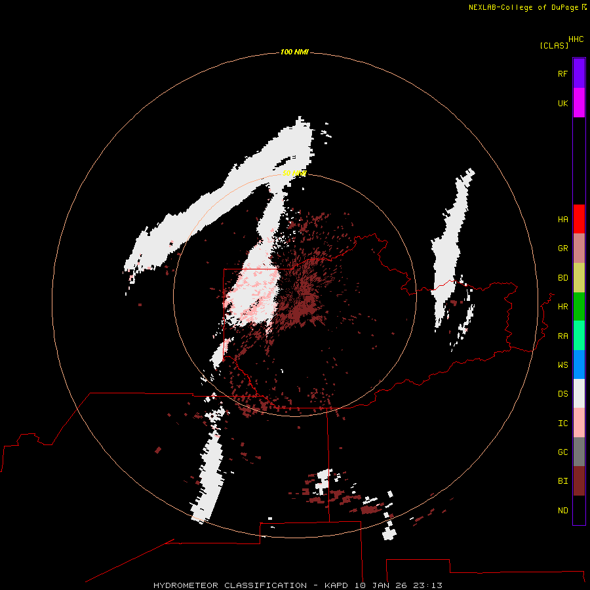Click the ND legend label
This screenshot has width=590, height=590.
coord(563,511)
